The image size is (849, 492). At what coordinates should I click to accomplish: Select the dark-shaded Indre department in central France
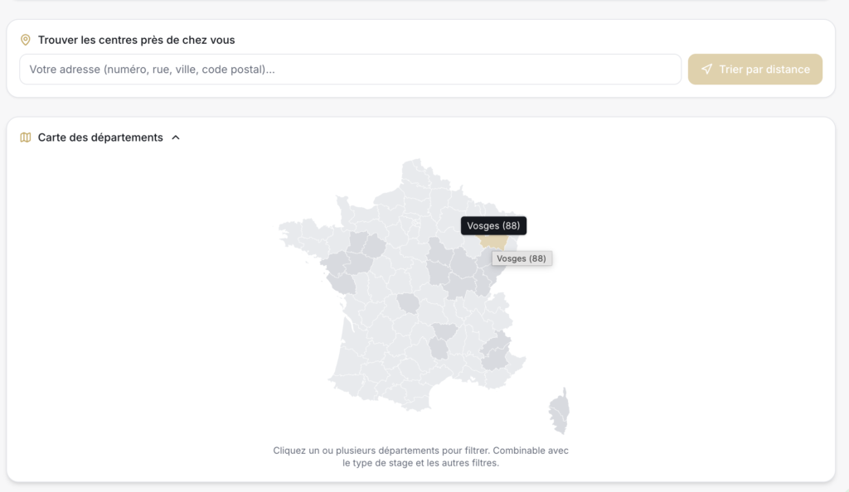pyautogui.click(x=408, y=303)
